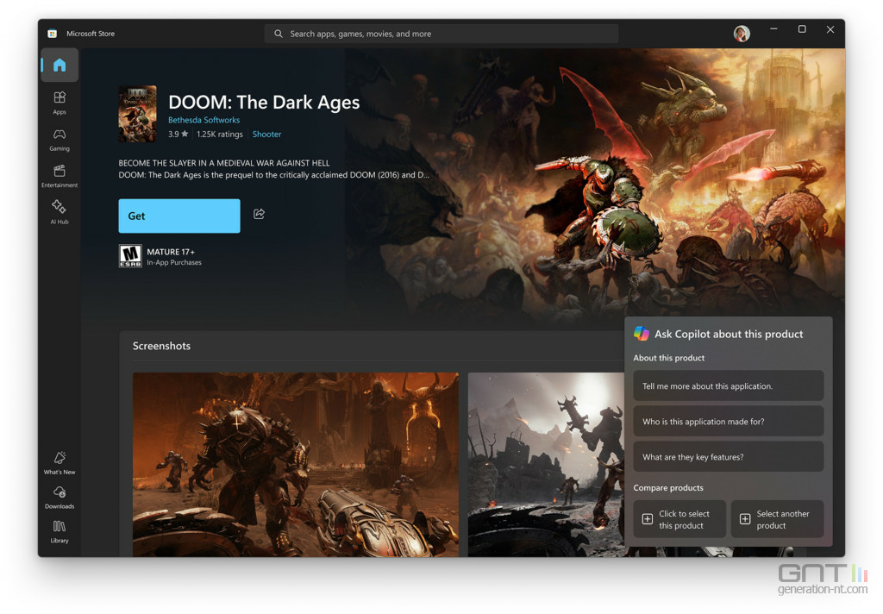Image resolution: width=883 pixels, height=614 pixels.
Task: Ask Copilot 'Tell me more about this application'
Action: point(728,385)
